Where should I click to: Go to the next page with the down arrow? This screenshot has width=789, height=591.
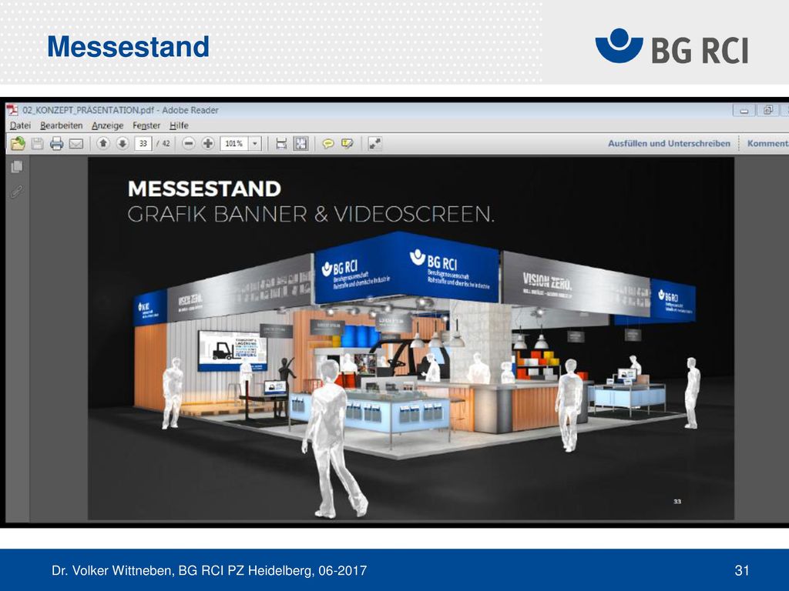(123, 144)
